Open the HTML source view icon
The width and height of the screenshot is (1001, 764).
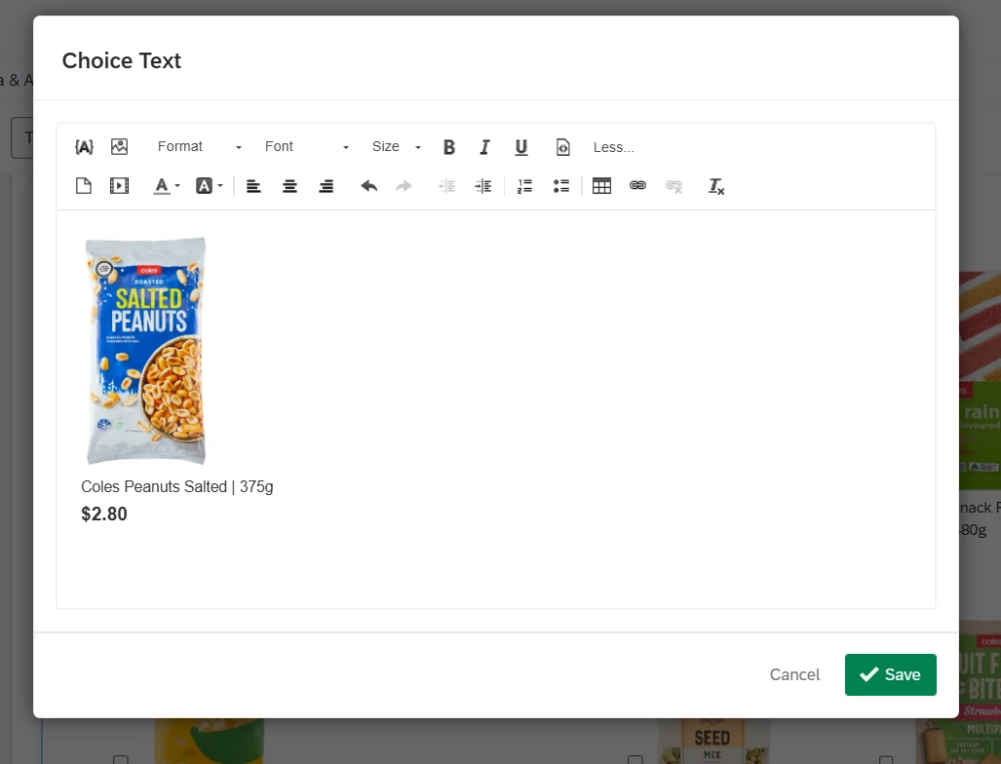[x=562, y=147]
